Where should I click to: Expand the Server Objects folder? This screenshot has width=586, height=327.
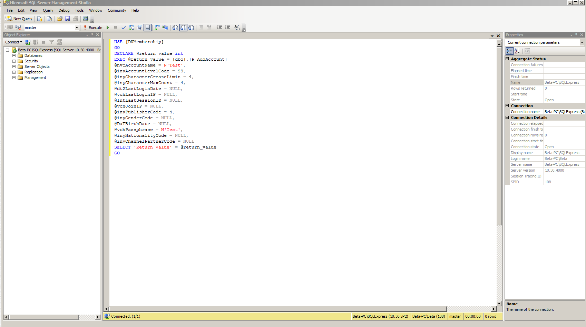click(x=14, y=67)
